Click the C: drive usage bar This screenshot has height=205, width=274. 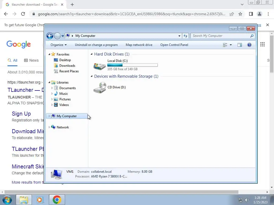(x=132, y=65)
